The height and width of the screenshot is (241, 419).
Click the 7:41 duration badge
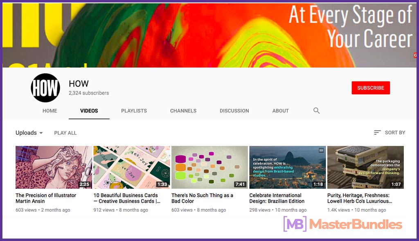coord(240,184)
